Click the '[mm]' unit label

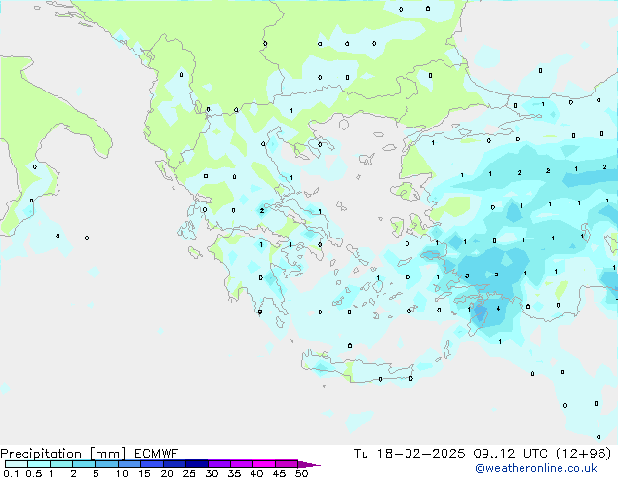click(x=107, y=454)
